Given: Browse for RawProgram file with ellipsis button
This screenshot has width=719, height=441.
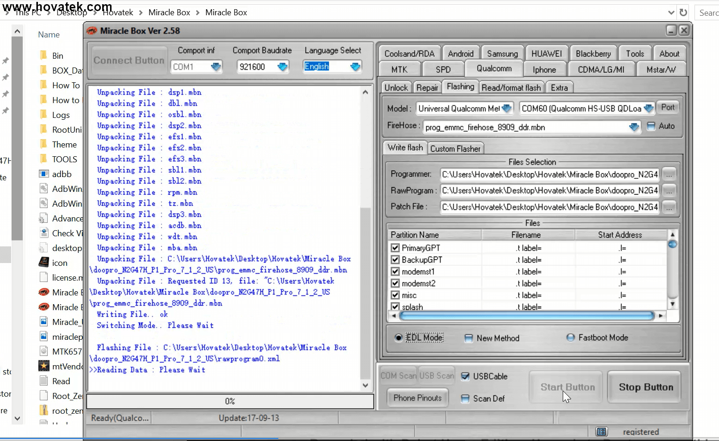Looking at the screenshot, I should pos(669,190).
